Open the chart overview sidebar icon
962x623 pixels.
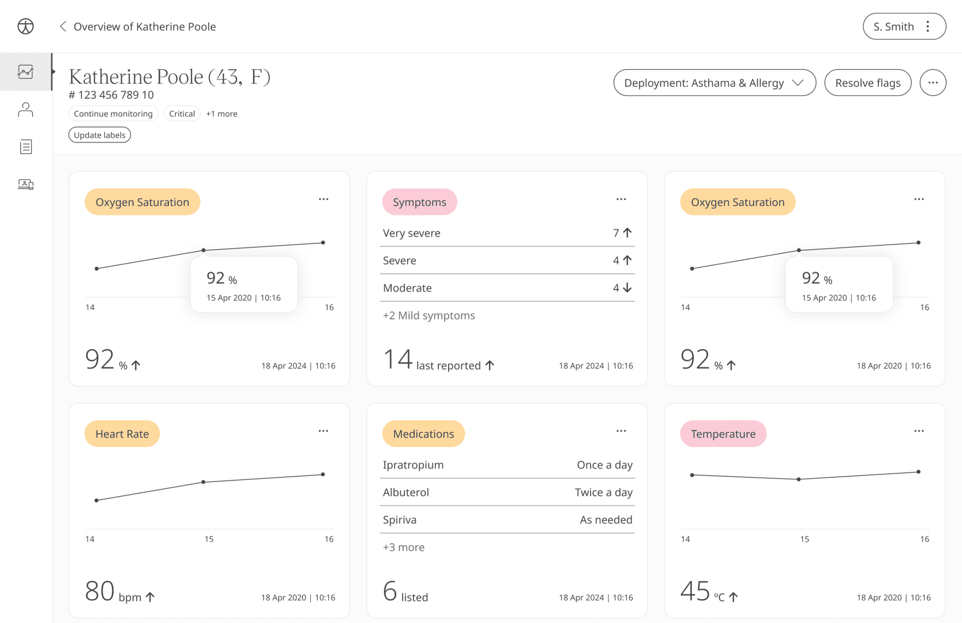click(25, 72)
